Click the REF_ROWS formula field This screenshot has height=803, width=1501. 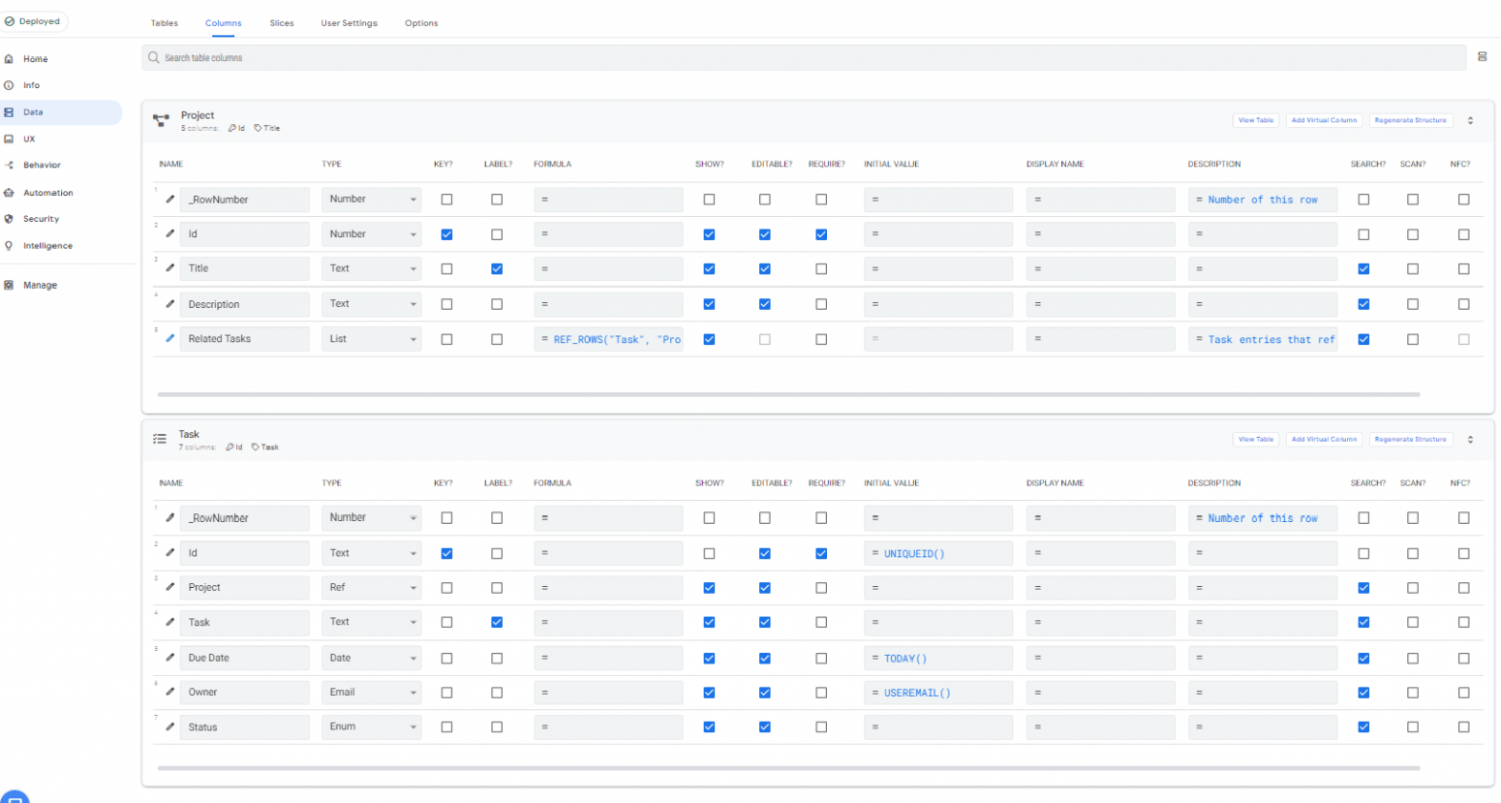(x=608, y=339)
